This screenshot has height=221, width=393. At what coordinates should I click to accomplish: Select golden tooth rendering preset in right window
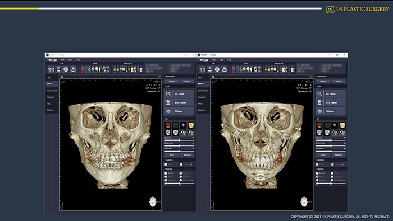(x=342, y=125)
